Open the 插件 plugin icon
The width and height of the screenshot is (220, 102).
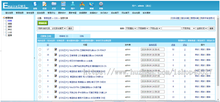click(x=82, y=4)
